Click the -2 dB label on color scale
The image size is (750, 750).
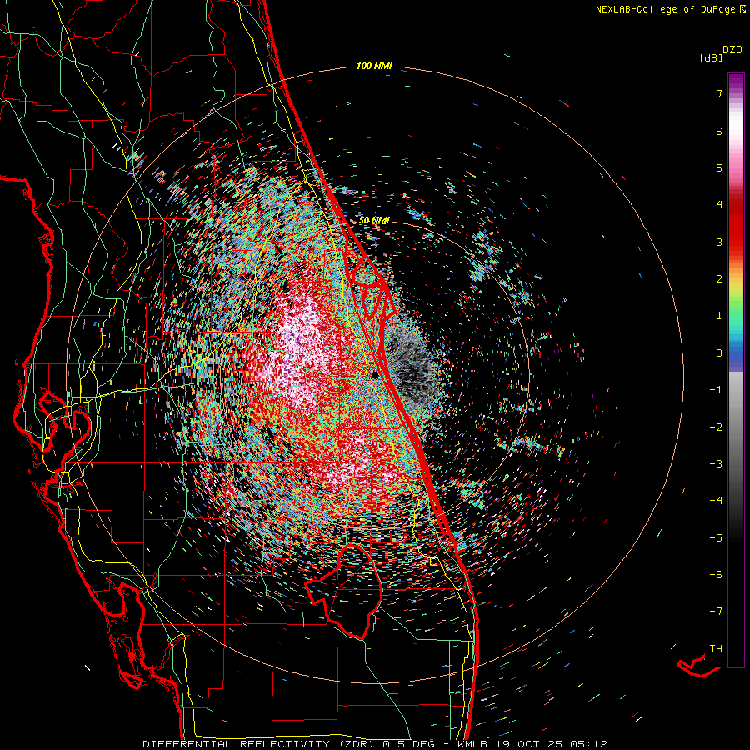716,427
